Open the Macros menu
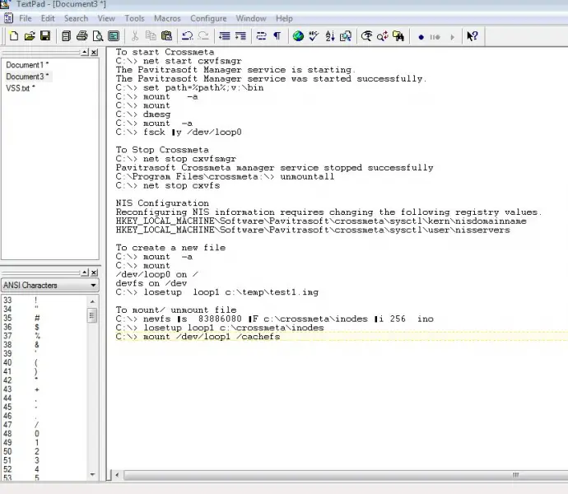568x494 pixels. pos(167,18)
